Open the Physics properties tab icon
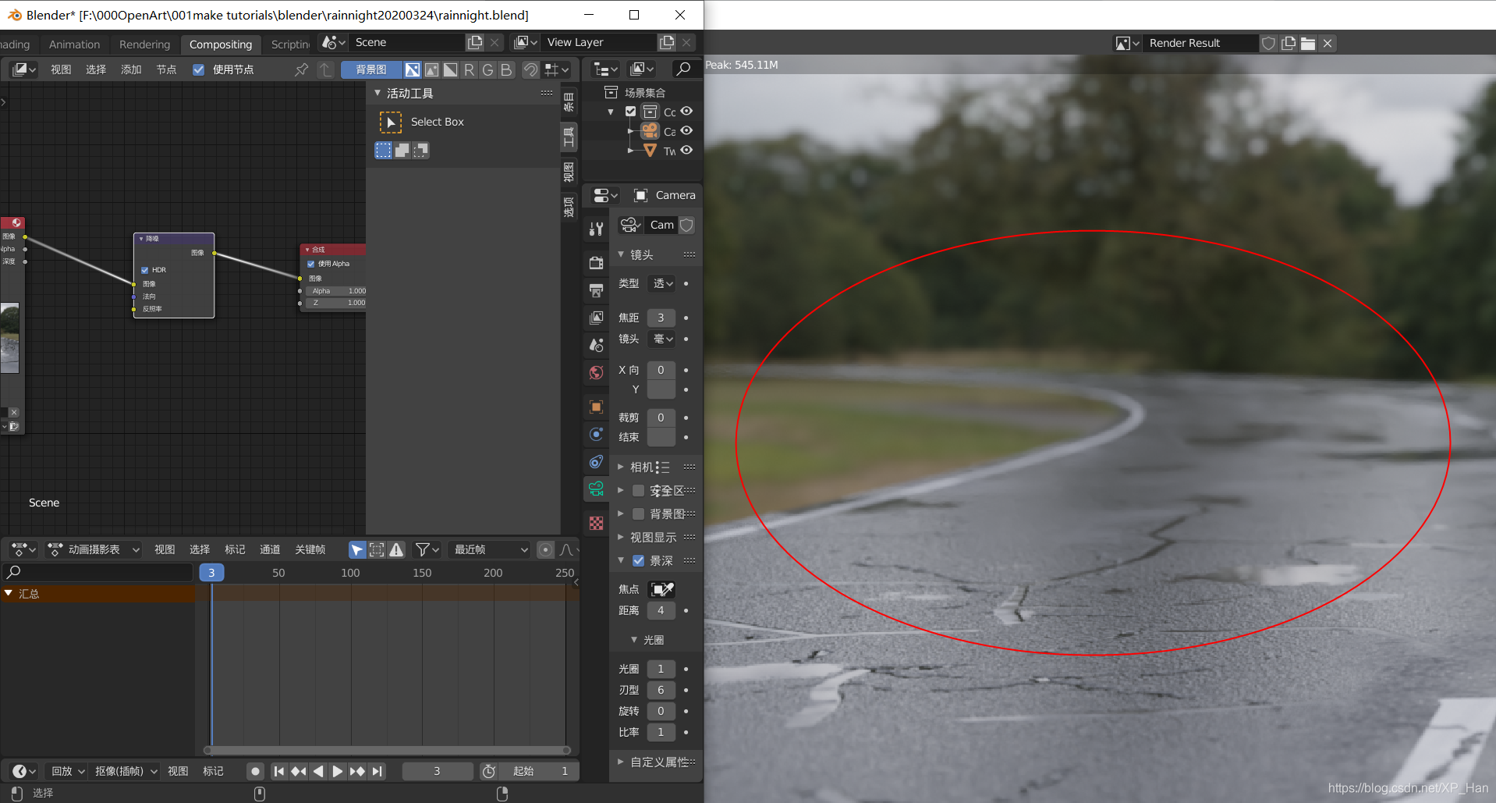Viewport: 1496px width, 803px height. point(596,434)
